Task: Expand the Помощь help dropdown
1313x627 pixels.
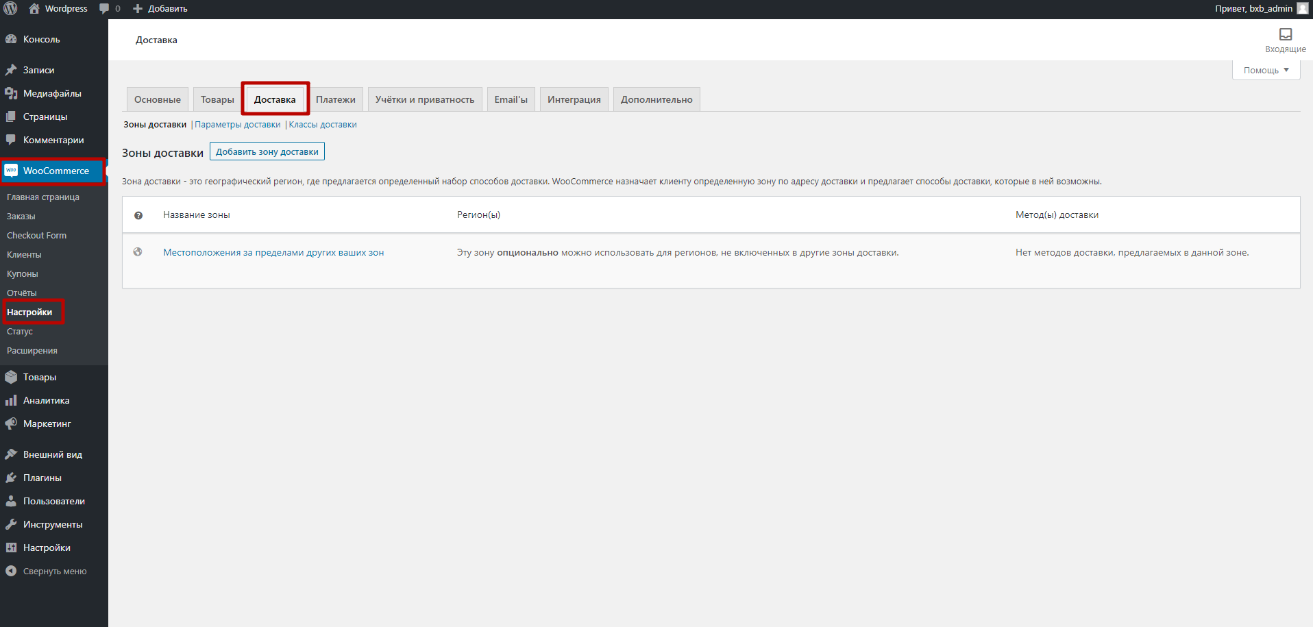Action: [x=1266, y=70]
